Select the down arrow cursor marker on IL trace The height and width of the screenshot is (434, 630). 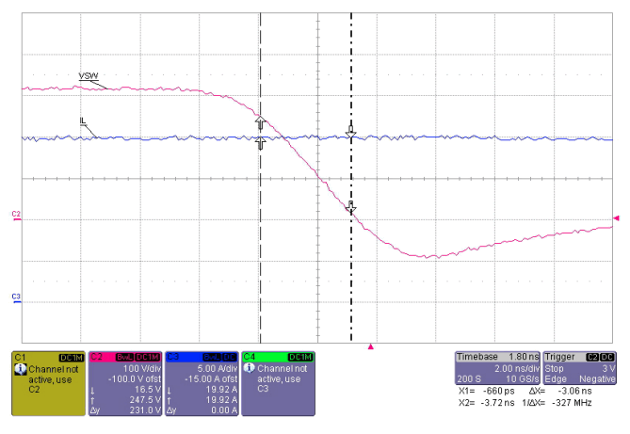[350, 132]
